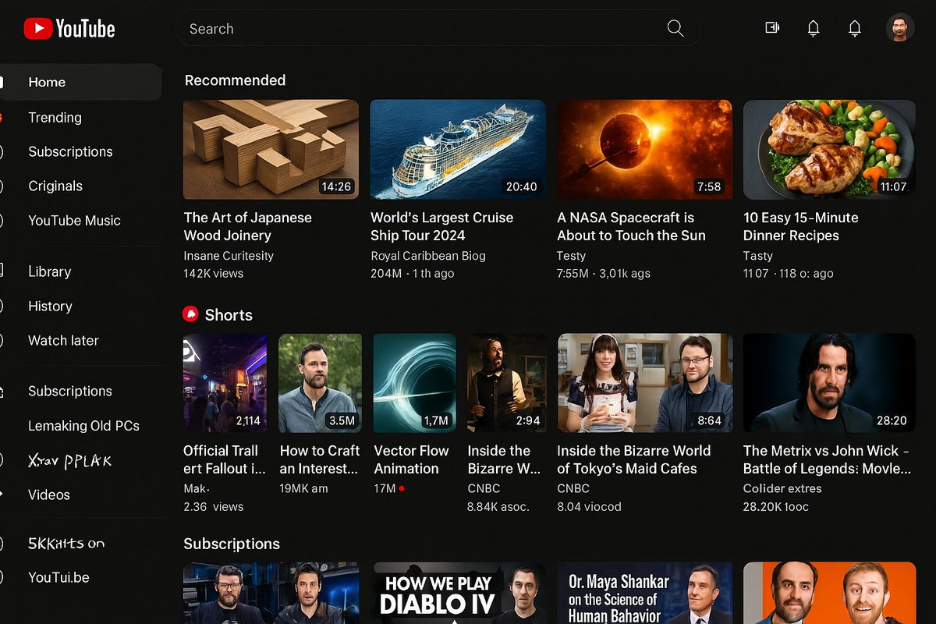Open Subscriptions entry directly above Lemaking Old PCs
The width and height of the screenshot is (936, 624).
(x=70, y=391)
